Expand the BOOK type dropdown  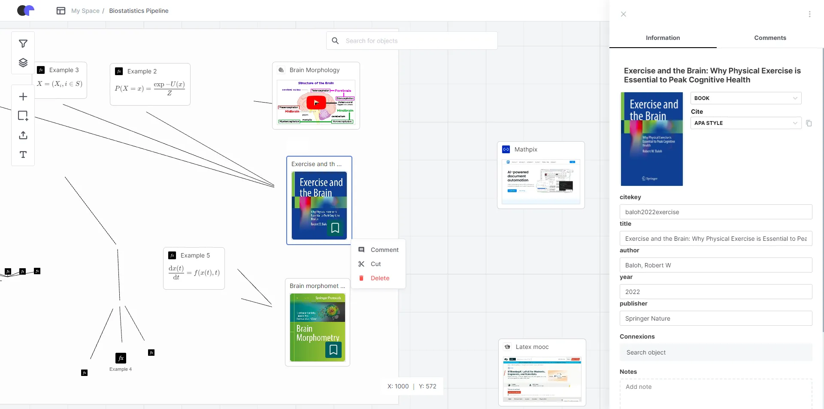[745, 98]
